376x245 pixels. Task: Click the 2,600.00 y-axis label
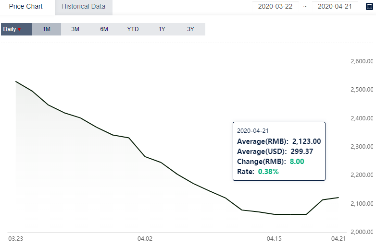point(362,61)
